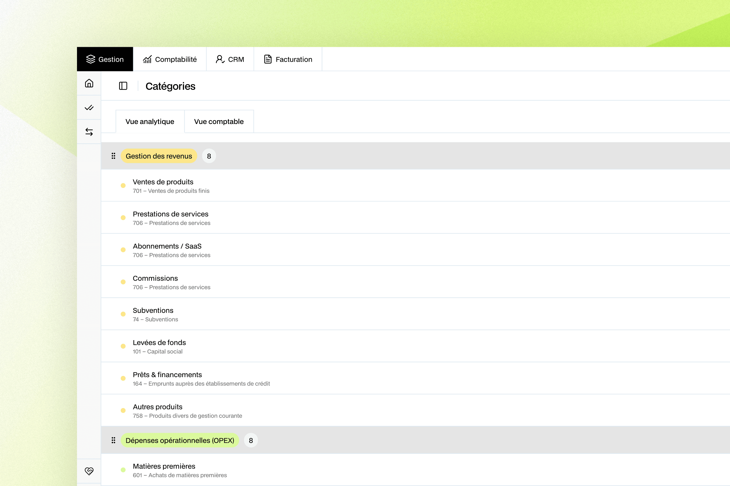Switch to Vue comptable view
Image resolution: width=730 pixels, height=486 pixels.
coord(219,121)
